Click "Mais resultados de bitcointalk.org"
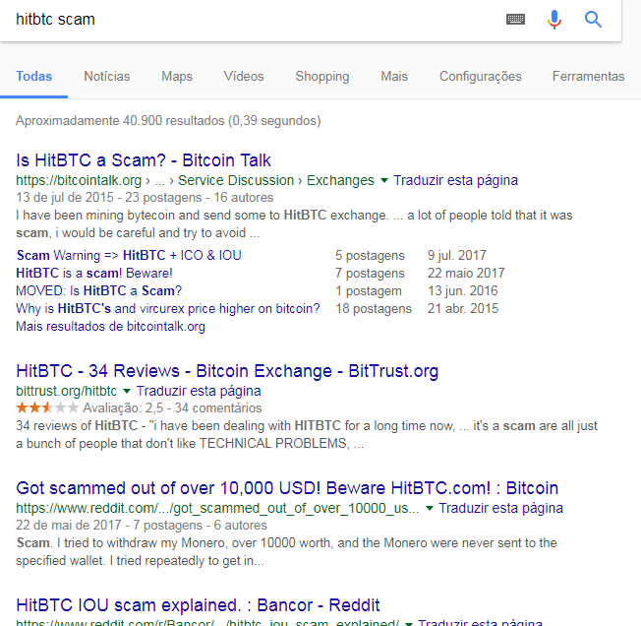 (x=110, y=327)
